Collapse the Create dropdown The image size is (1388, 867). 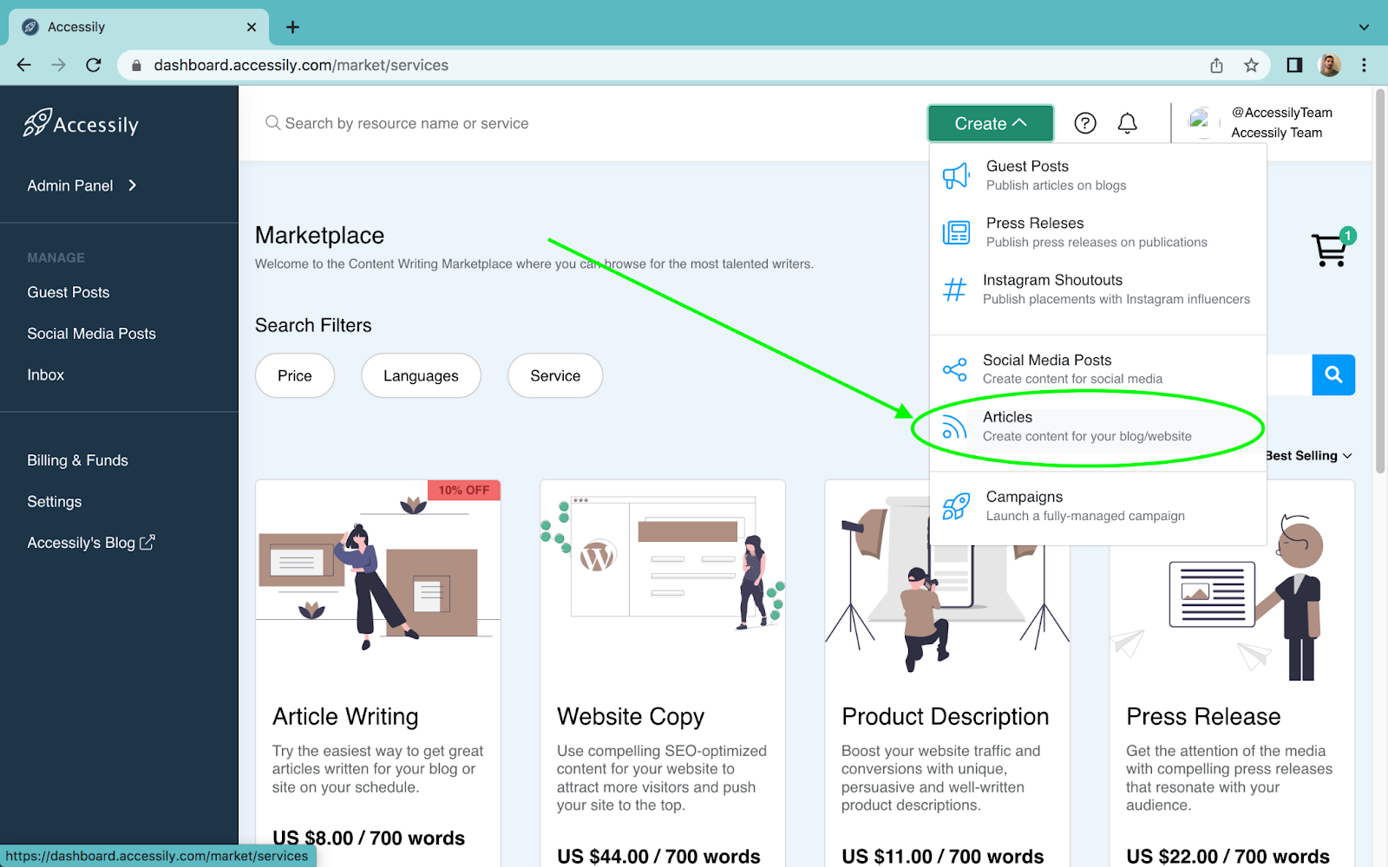coord(991,123)
